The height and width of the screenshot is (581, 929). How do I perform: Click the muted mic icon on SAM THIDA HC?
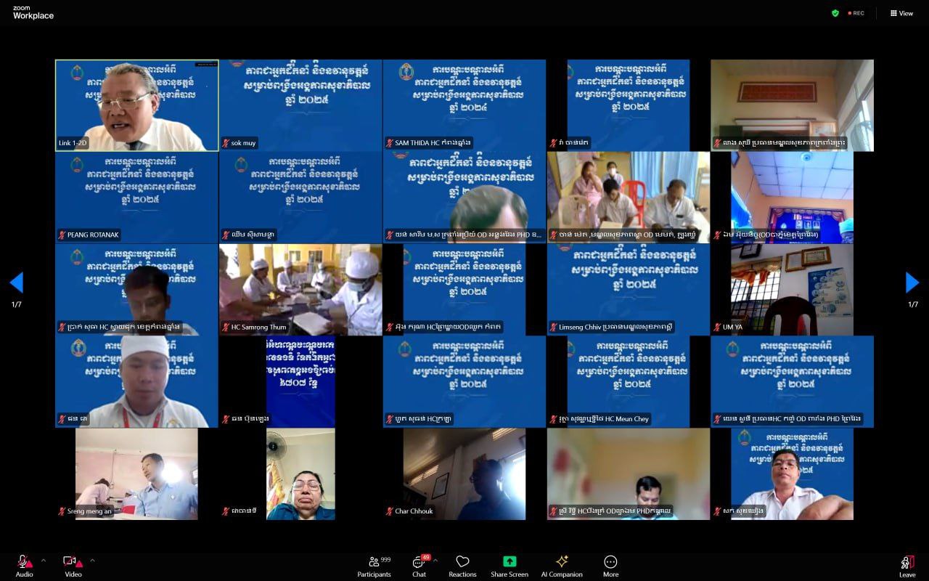(x=390, y=143)
